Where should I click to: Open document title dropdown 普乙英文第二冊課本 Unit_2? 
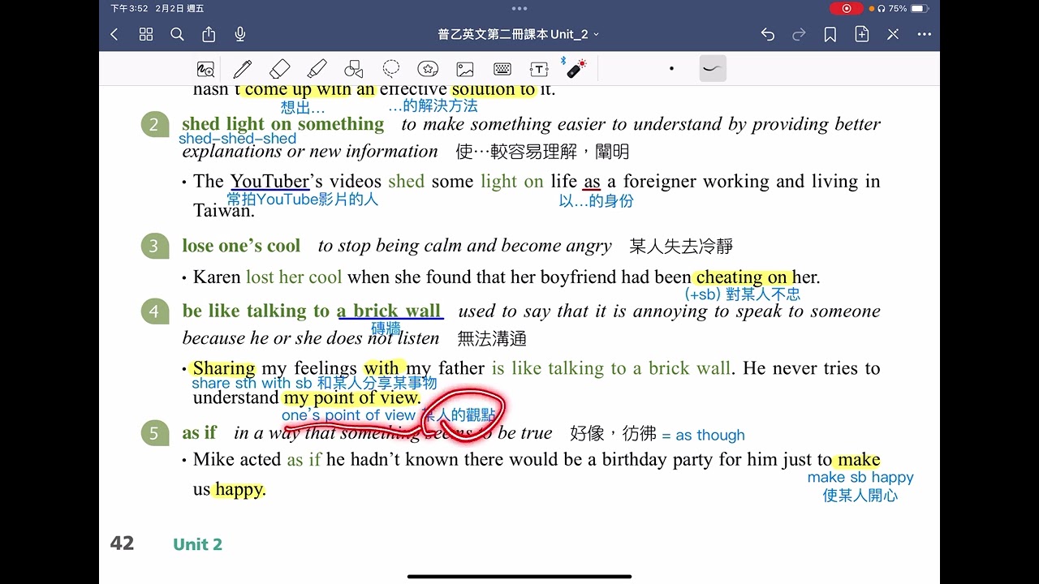pyautogui.click(x=519, y=34)
